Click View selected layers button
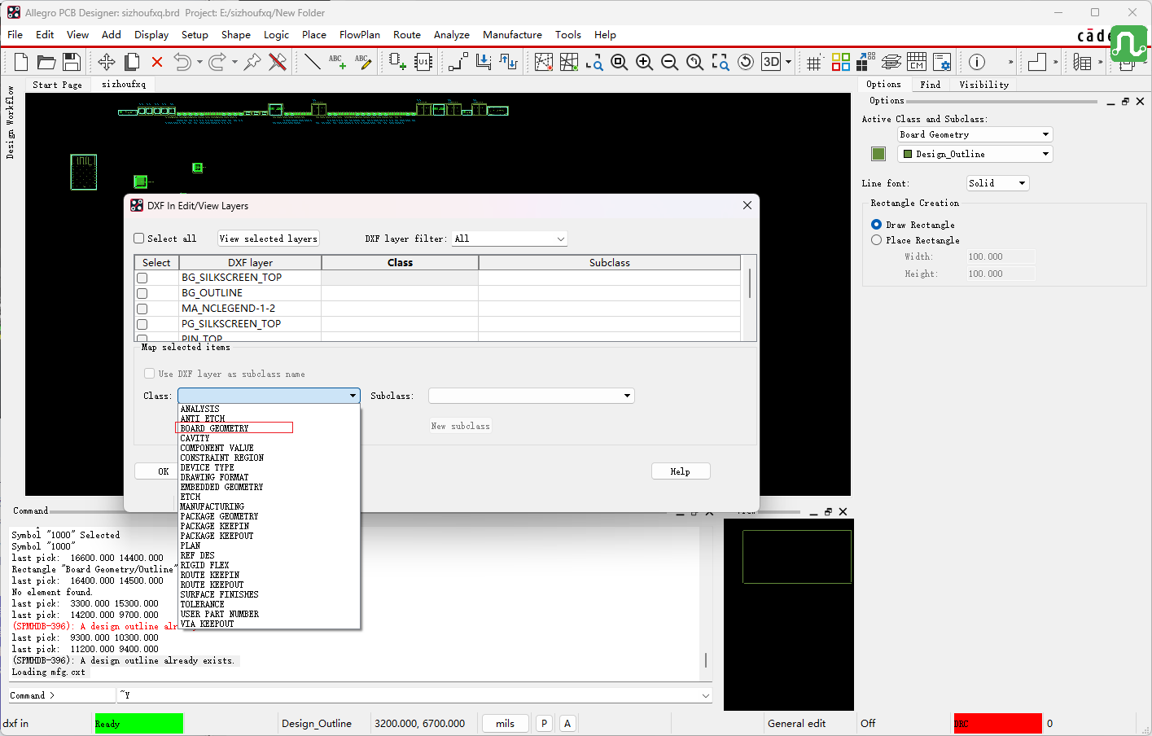 tap(269, 239)
